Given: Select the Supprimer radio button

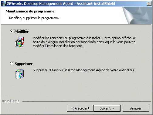Looking at the screenshot, I should tap(12, 63).
